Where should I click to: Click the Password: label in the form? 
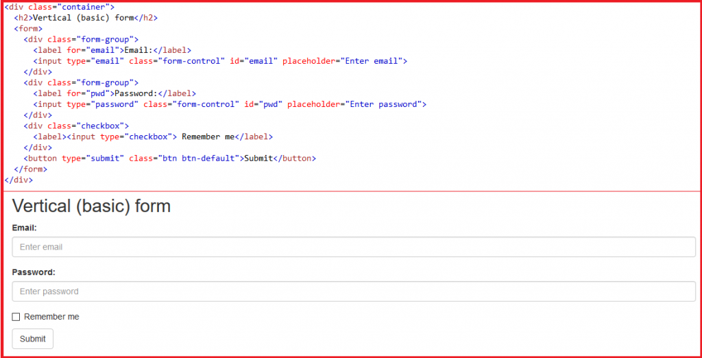(x=34, y=272)
